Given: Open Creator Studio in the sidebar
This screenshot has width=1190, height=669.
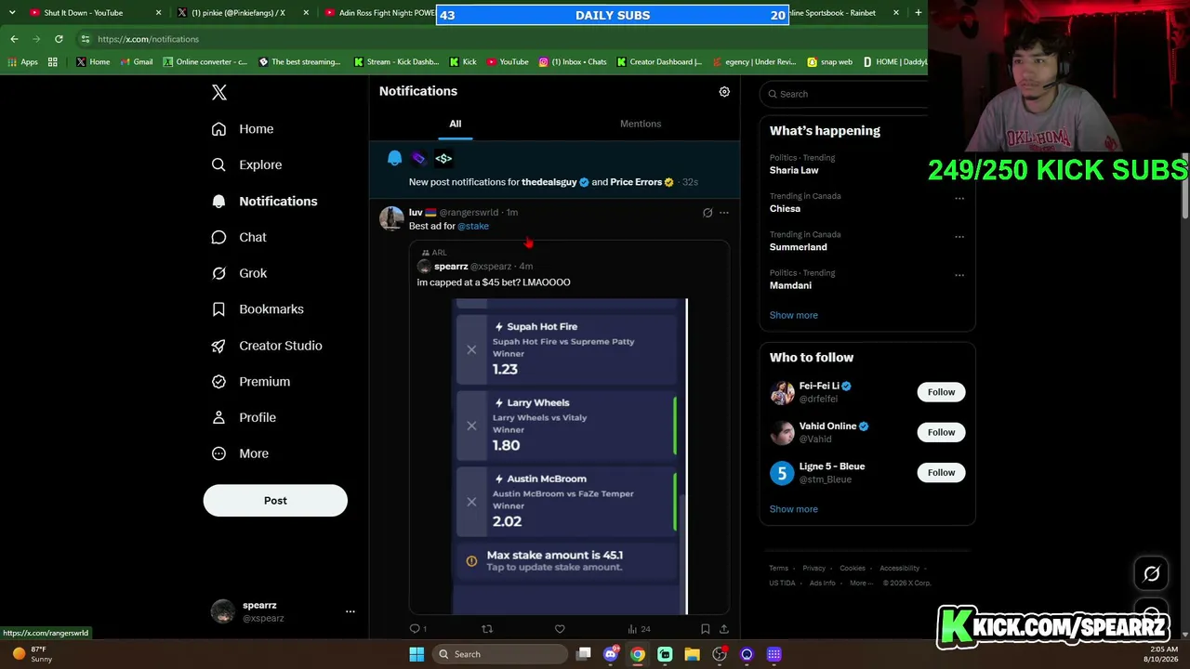Looking at the screenshot, I should click(267, 346).
